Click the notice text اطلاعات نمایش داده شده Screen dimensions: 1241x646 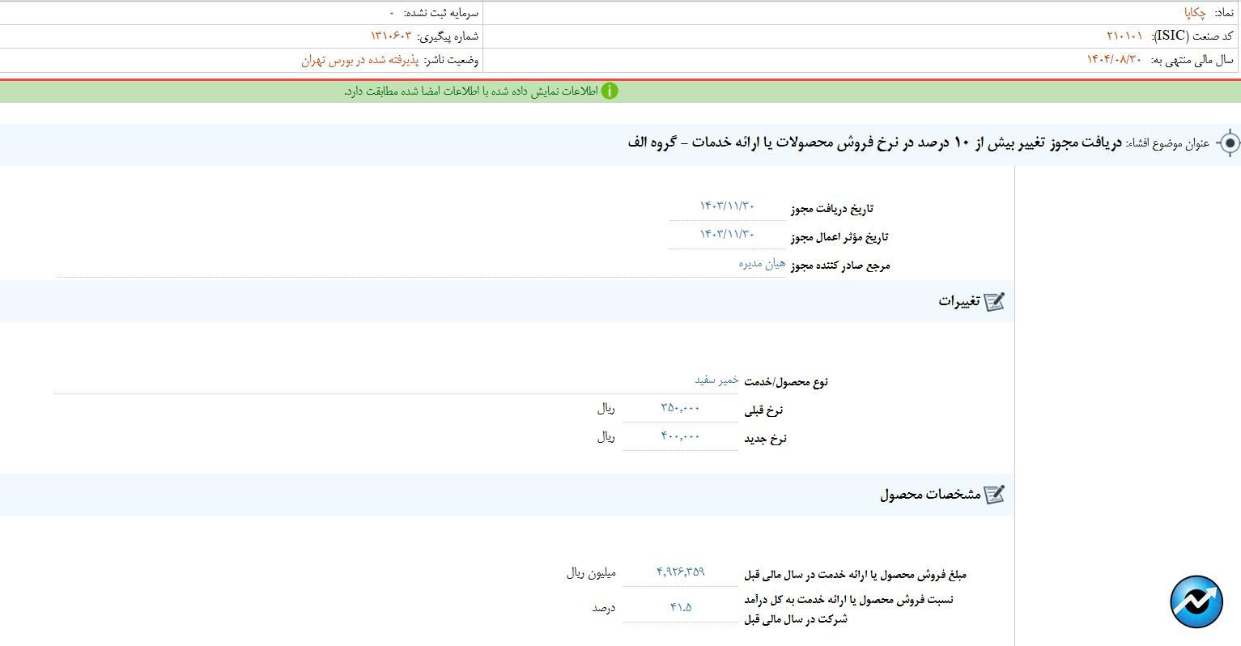tap(470, 91)
